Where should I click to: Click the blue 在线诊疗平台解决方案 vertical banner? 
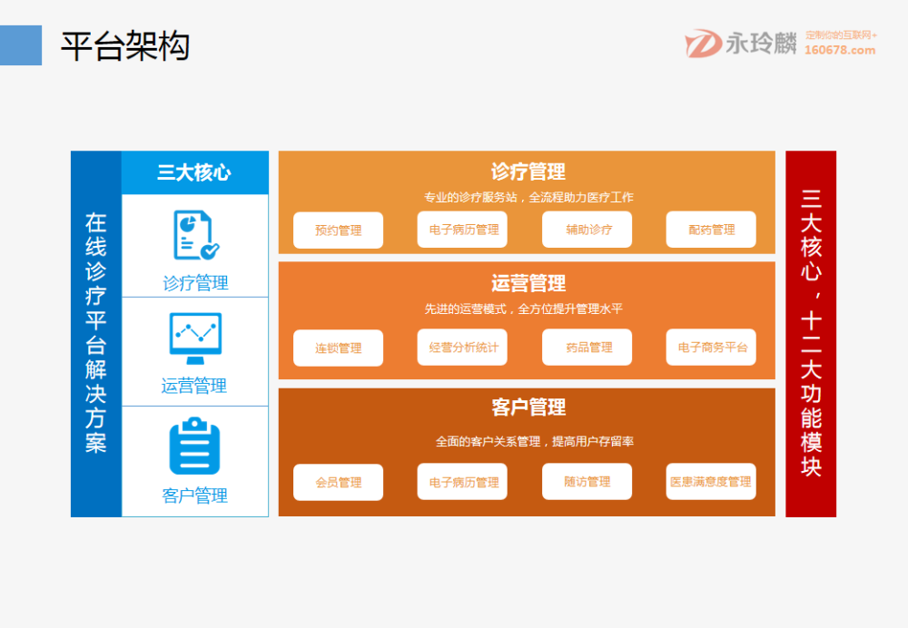96,333
